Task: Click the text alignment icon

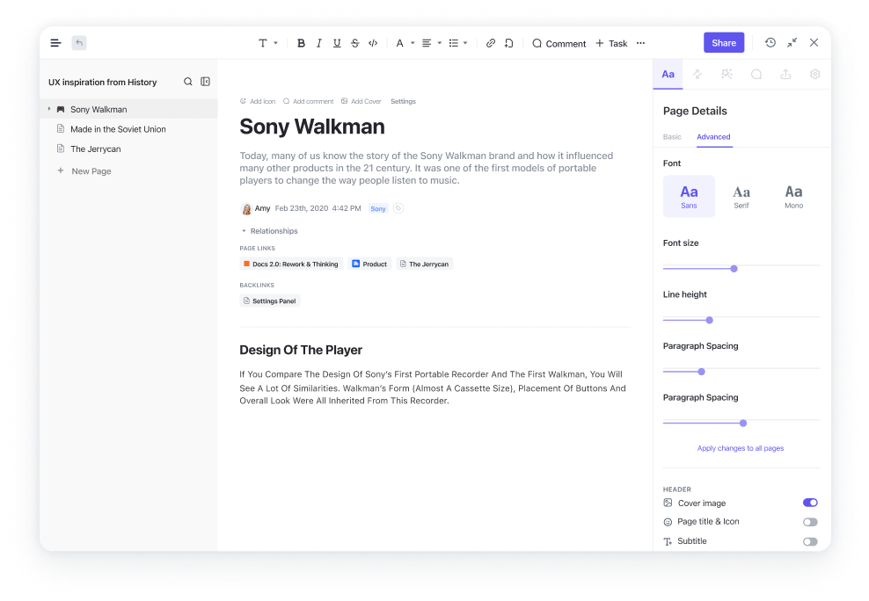Action: [427, 43]
